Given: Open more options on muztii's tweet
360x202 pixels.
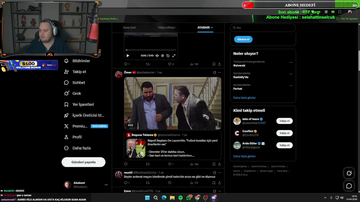Looking at the screenshot, I should pyautogui.click(x=219, y=173).
